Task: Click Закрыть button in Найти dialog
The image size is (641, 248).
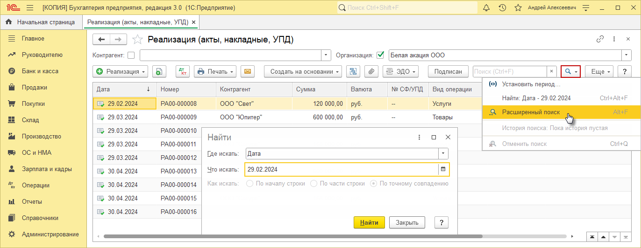Action: [x=407, y=222]
